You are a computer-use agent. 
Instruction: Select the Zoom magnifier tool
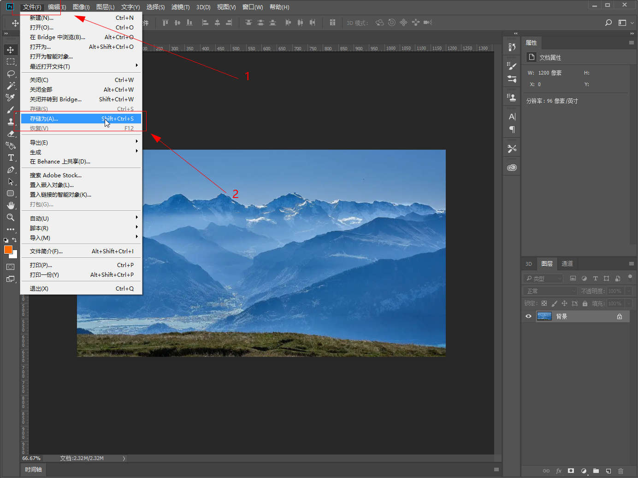tap(11, 217)
